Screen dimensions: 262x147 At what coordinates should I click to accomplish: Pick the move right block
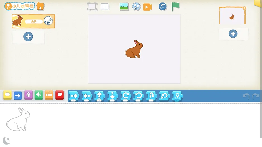tap(74, 96)
